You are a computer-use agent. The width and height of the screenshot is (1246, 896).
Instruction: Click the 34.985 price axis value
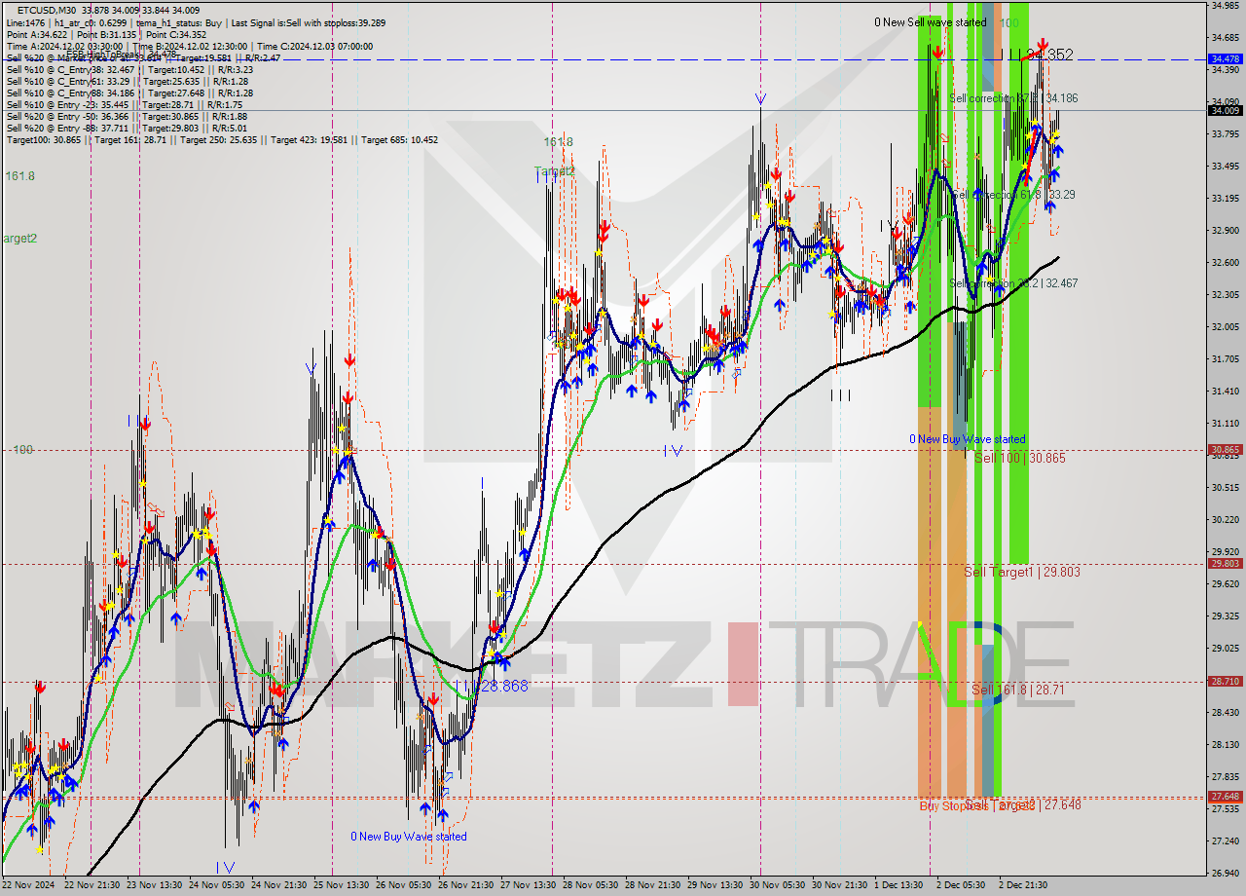[x=1225, y=6]
